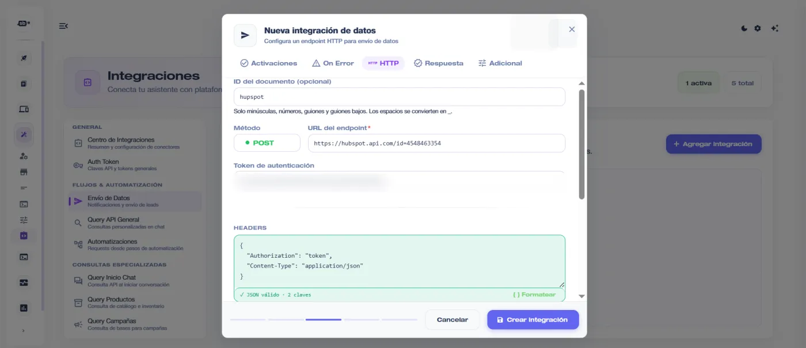Toggle dark mode moon icon
806x348 pixels.
coord(744,28)
